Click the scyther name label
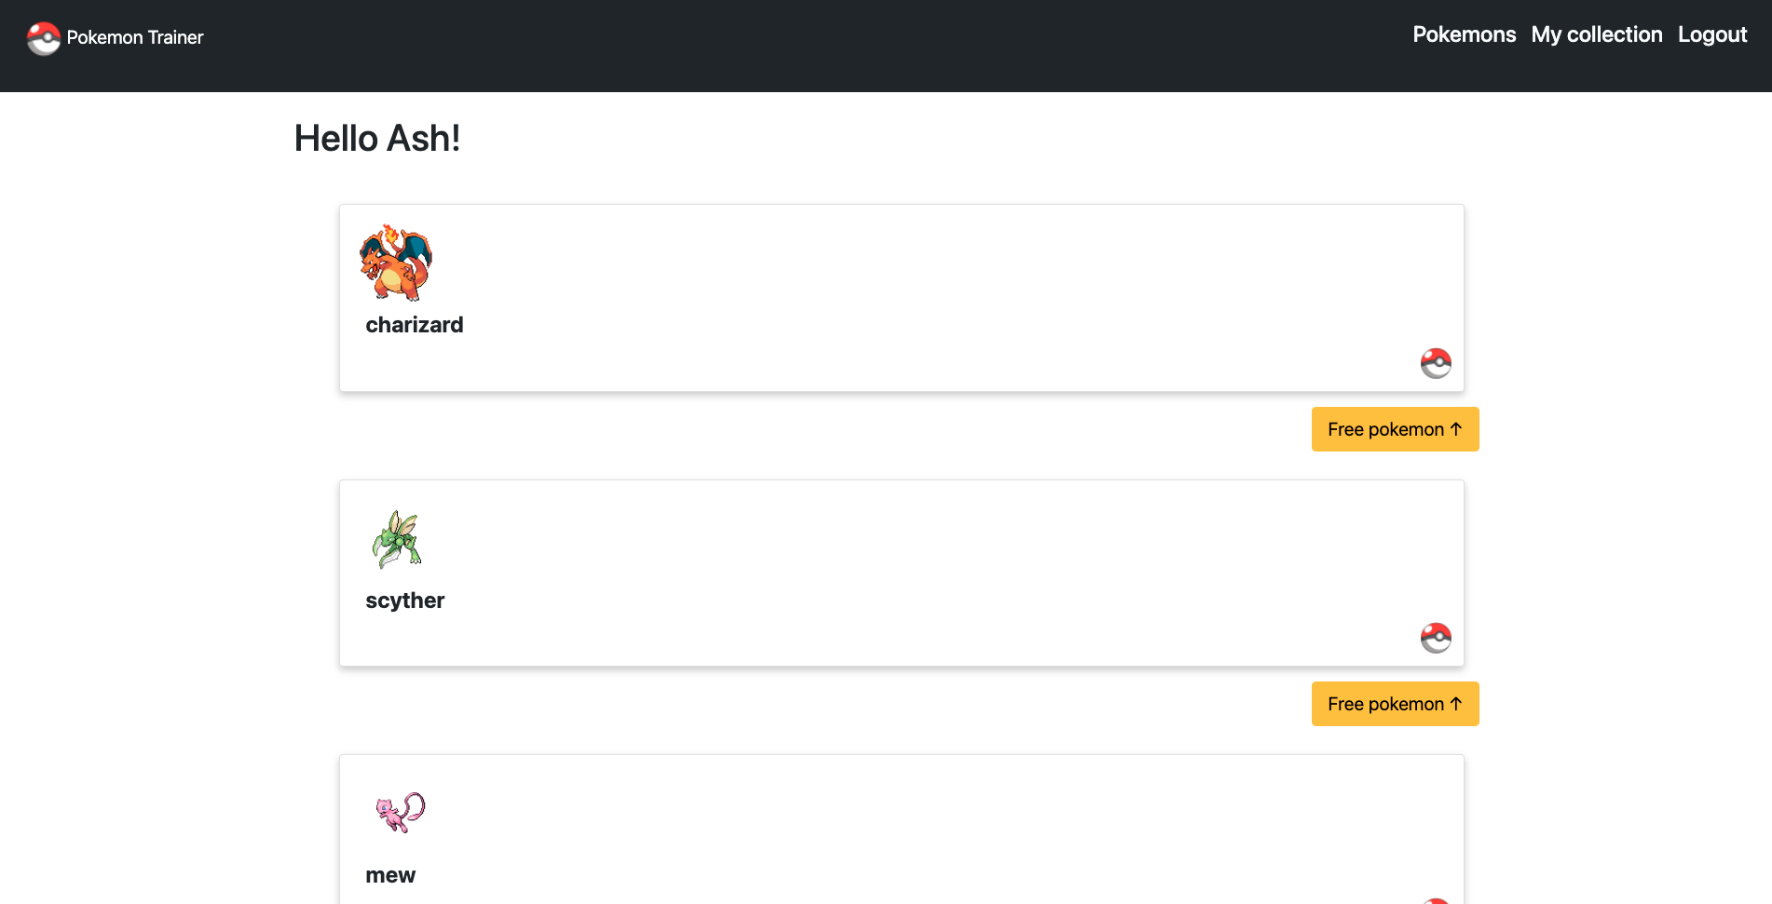The height and width of the screenshot is (904, 1772). 404,600
